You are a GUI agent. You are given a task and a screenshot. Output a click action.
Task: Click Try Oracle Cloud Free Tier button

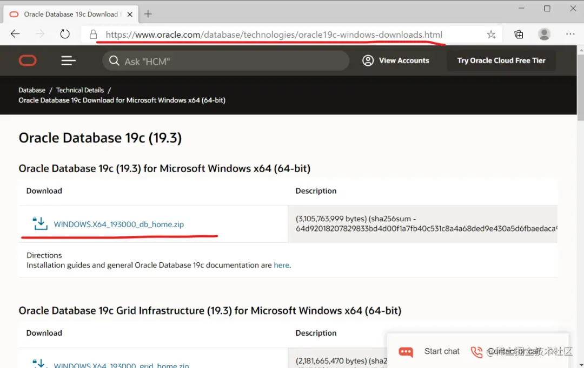click(501, 60)
